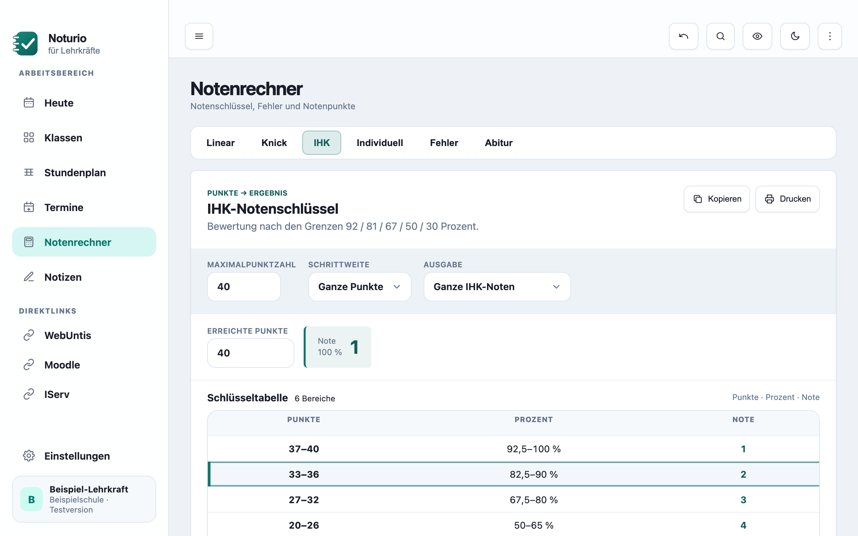Screen dimensions: 858x536
Task: Click the 20–26 points cell
Action: pos(304,525)
